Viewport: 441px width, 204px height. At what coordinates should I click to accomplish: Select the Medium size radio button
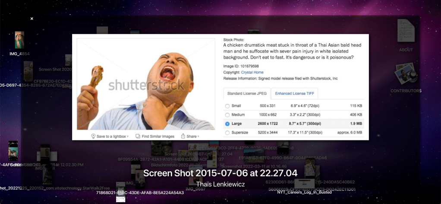pyautogui.click(x=227, y=115)
